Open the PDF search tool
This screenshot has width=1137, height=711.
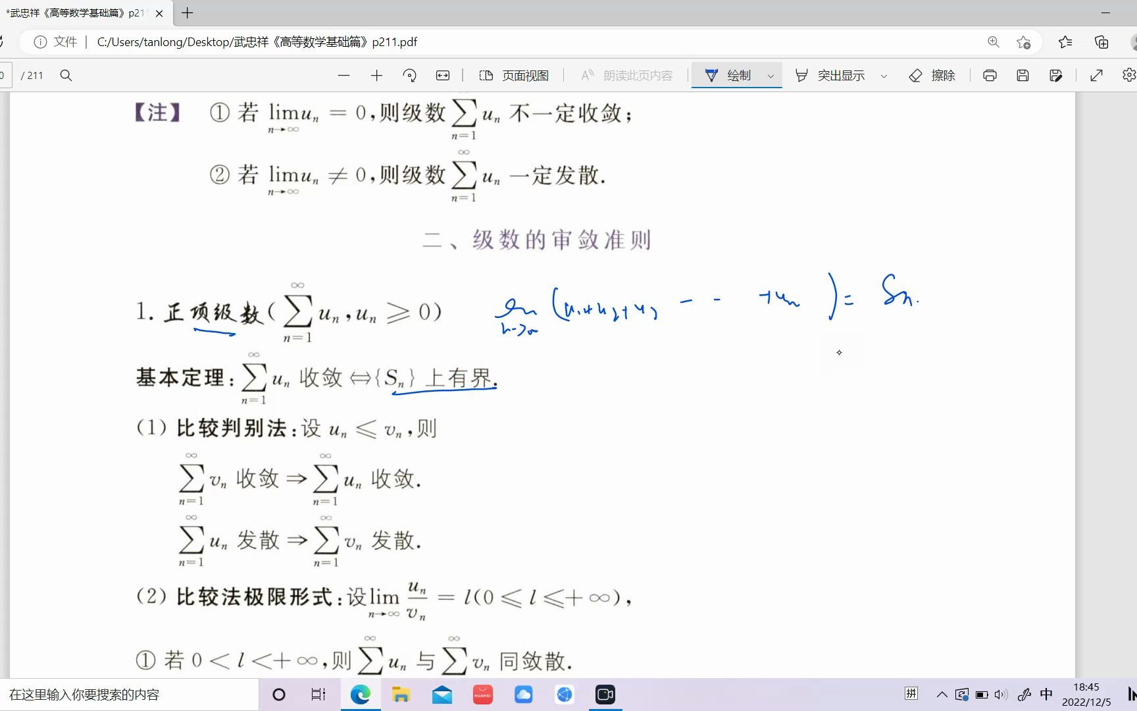pyautogui.click(x=66, y=75)
